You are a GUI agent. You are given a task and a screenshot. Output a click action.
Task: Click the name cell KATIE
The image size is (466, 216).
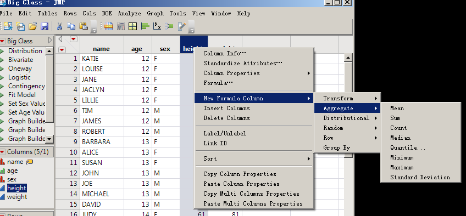tap(102, 59)
